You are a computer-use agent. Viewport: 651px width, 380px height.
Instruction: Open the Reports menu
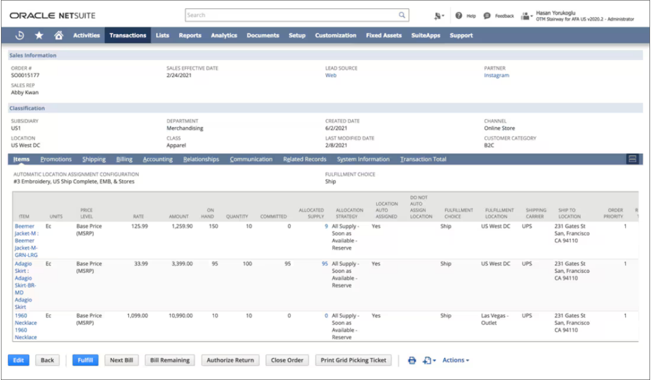point(190,35)
